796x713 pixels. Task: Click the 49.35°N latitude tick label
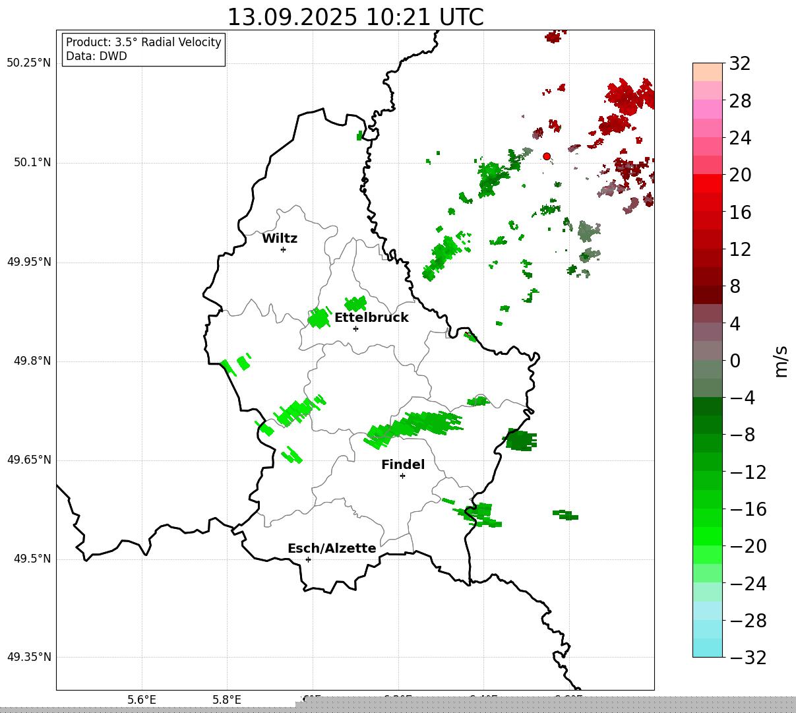click(29, 657)
